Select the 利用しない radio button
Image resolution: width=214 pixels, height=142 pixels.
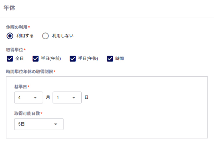coord(45,36)
